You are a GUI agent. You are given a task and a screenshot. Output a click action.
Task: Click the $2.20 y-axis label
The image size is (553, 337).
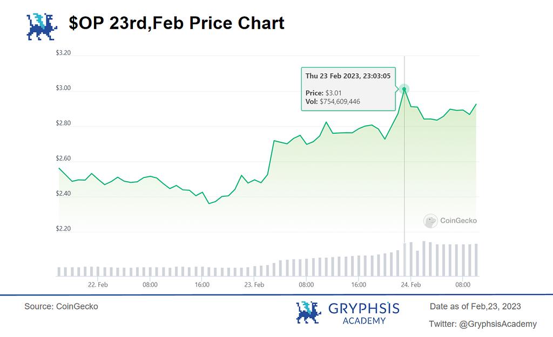click(x=64, y=229)
